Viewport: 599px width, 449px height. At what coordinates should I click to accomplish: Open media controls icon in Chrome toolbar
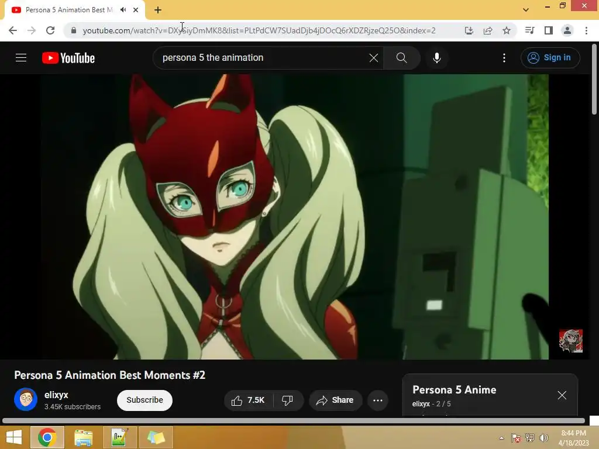click(530, 30)
